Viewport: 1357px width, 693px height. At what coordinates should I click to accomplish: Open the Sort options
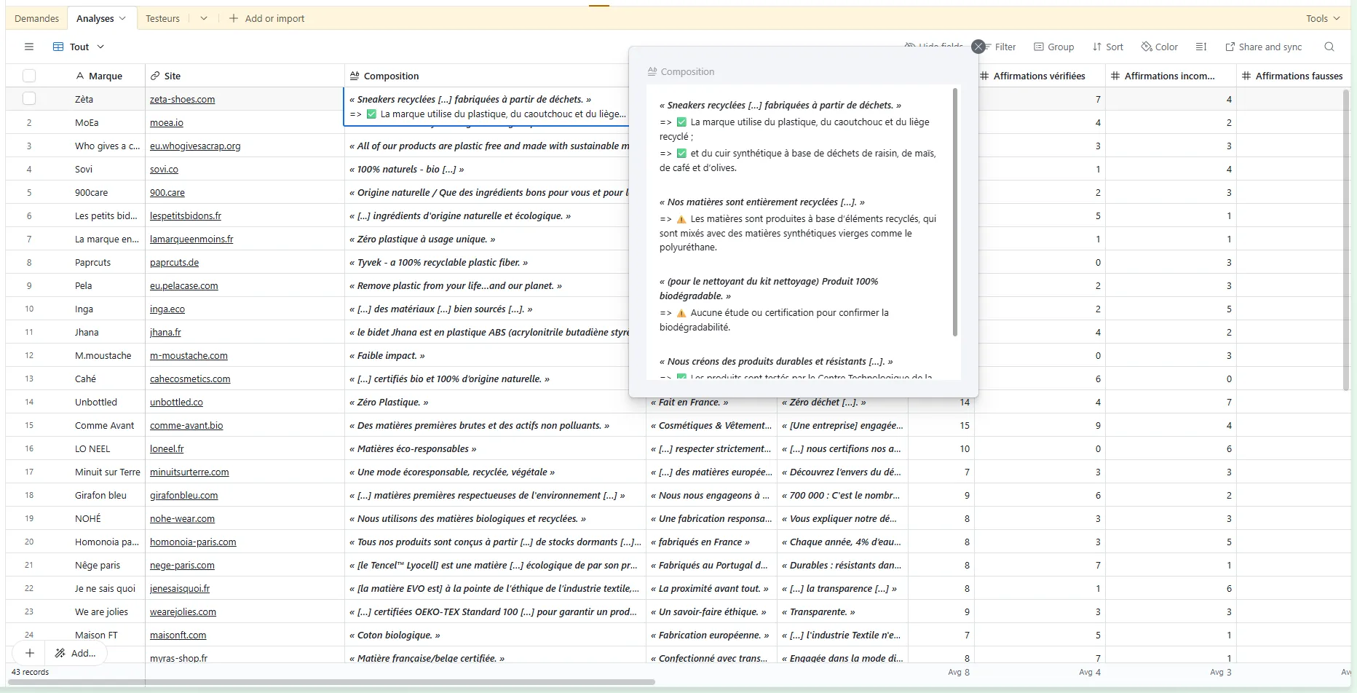(1107, 47)
